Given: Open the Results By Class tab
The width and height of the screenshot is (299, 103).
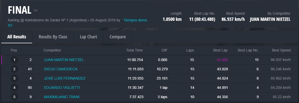Looking at the screenshot, I should 53,37.
